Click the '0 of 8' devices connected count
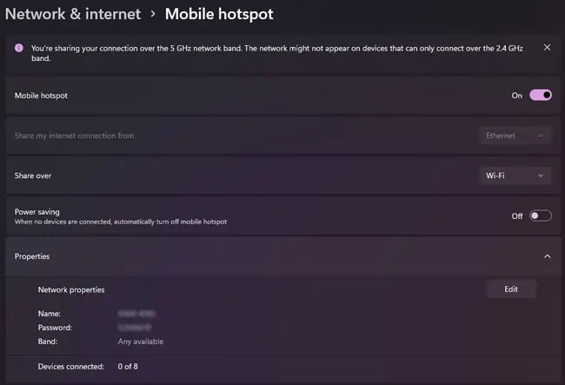Viewport: 565px width, 385px height. 128,367
